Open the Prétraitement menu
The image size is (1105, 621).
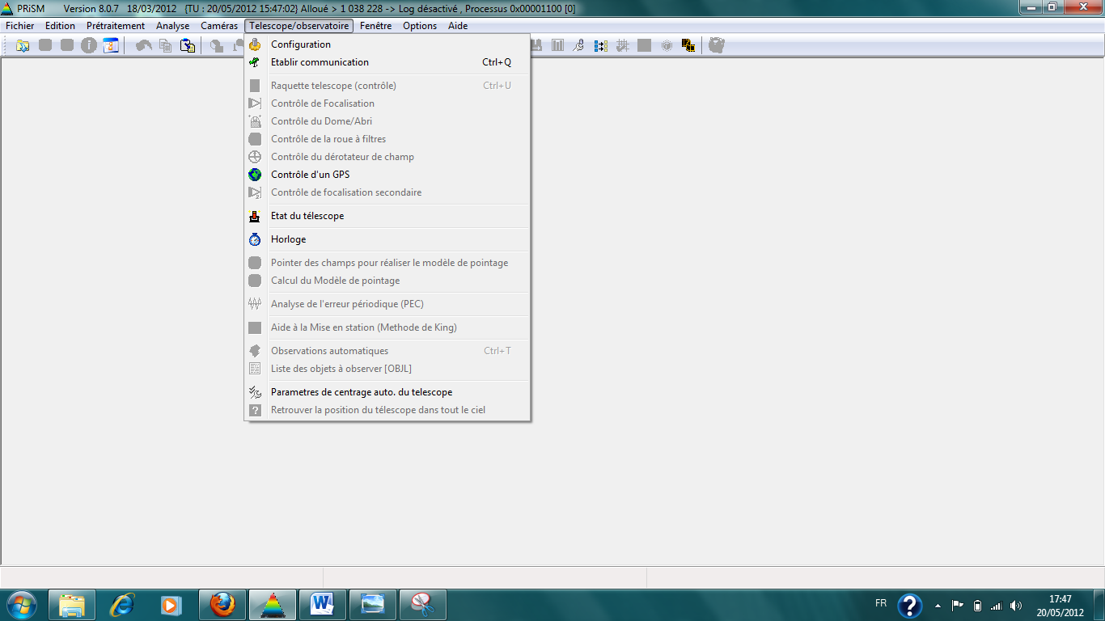(x=116, y=26)
